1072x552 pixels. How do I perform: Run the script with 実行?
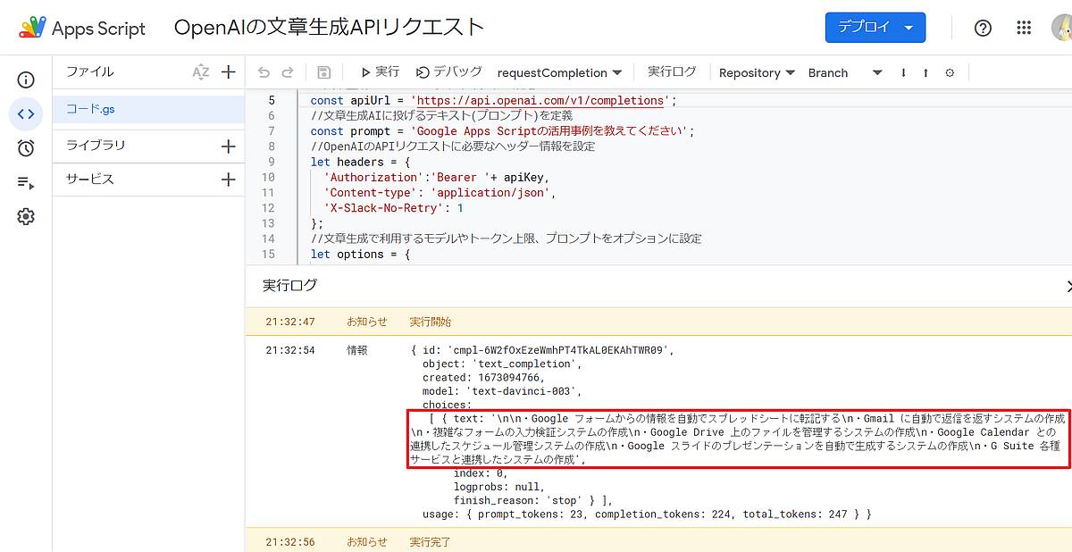[x=381, y=71]
